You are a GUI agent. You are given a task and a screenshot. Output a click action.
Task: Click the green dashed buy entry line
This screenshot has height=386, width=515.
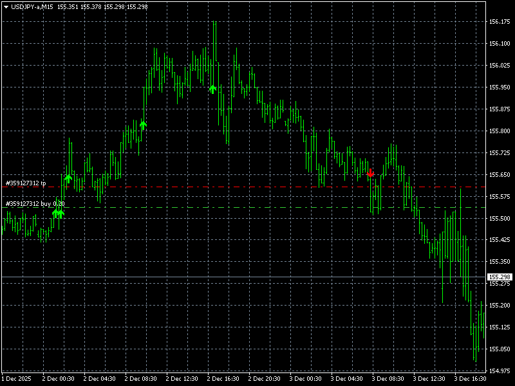257,208
